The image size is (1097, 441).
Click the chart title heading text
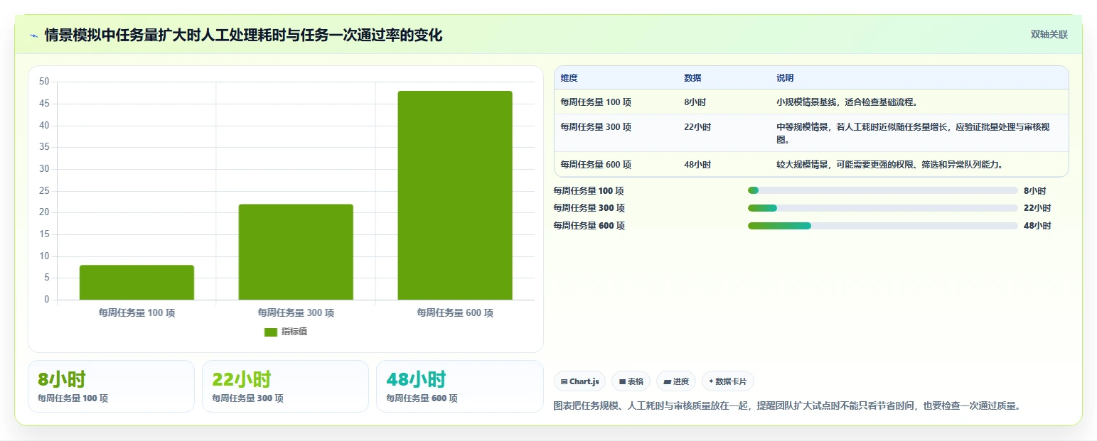pyautogui.click(x=243, y=36)
